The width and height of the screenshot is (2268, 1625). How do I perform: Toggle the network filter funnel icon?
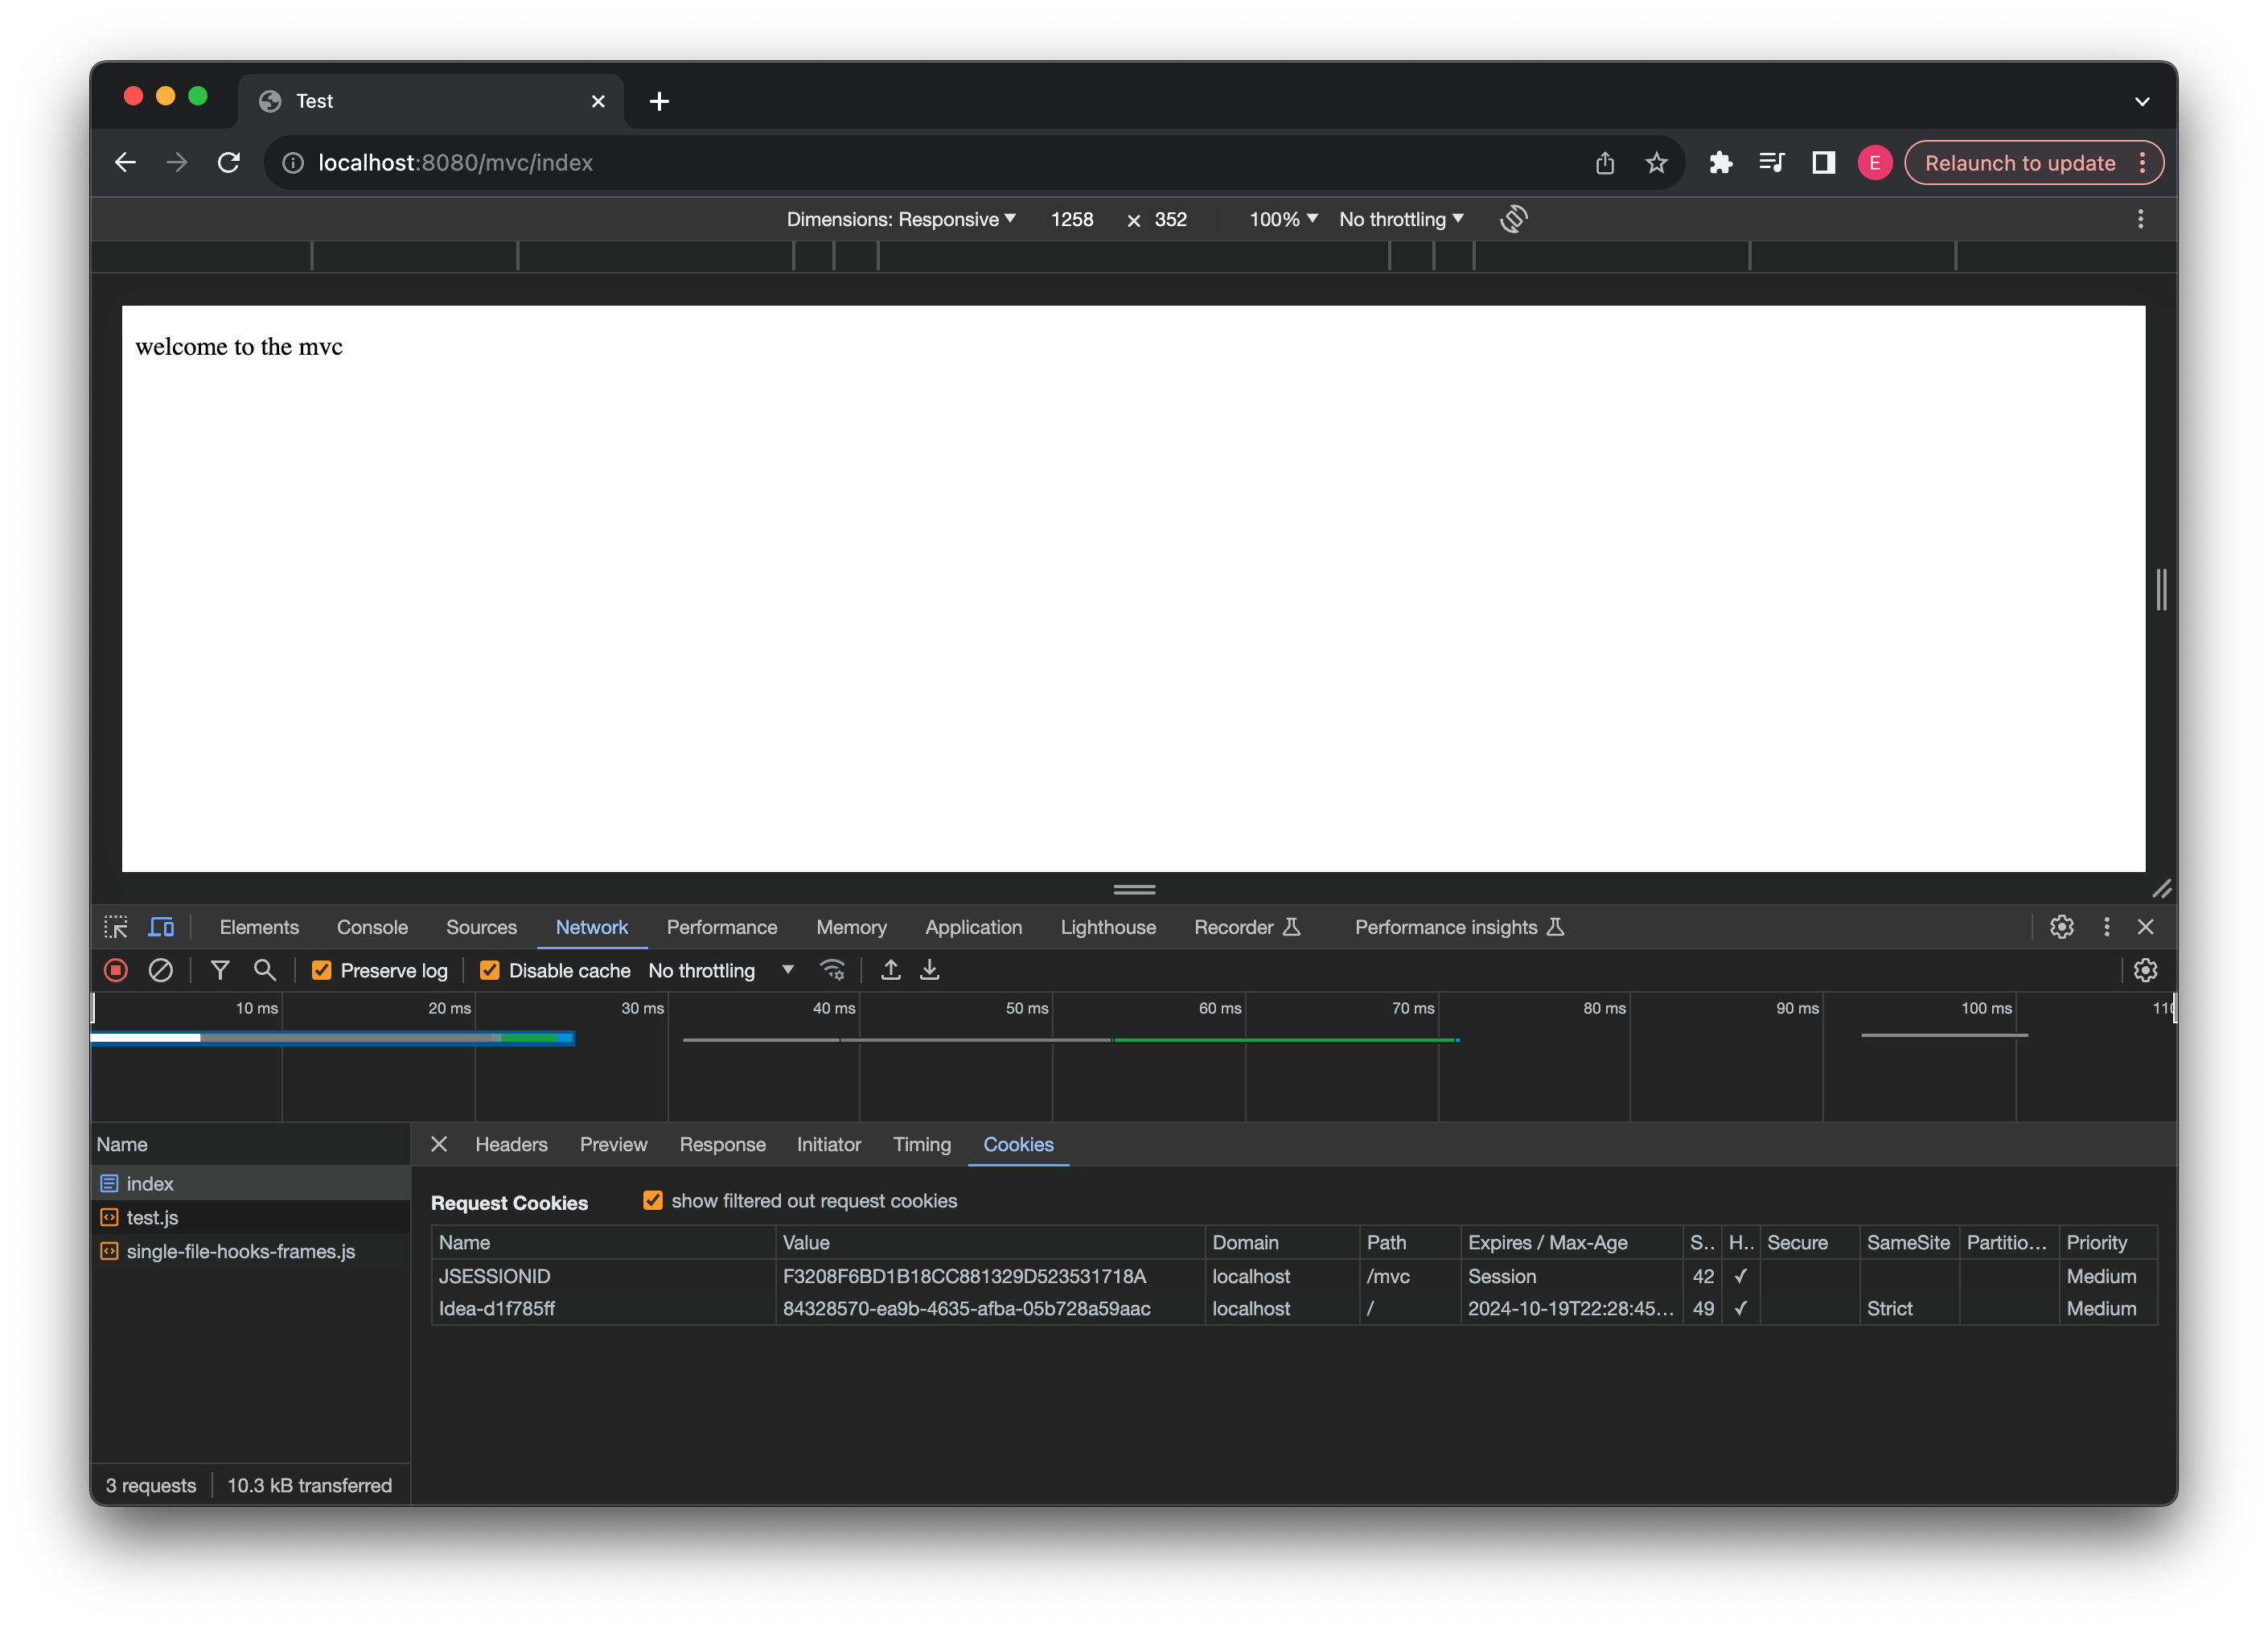pyautogui.click(x=220, y=970)
